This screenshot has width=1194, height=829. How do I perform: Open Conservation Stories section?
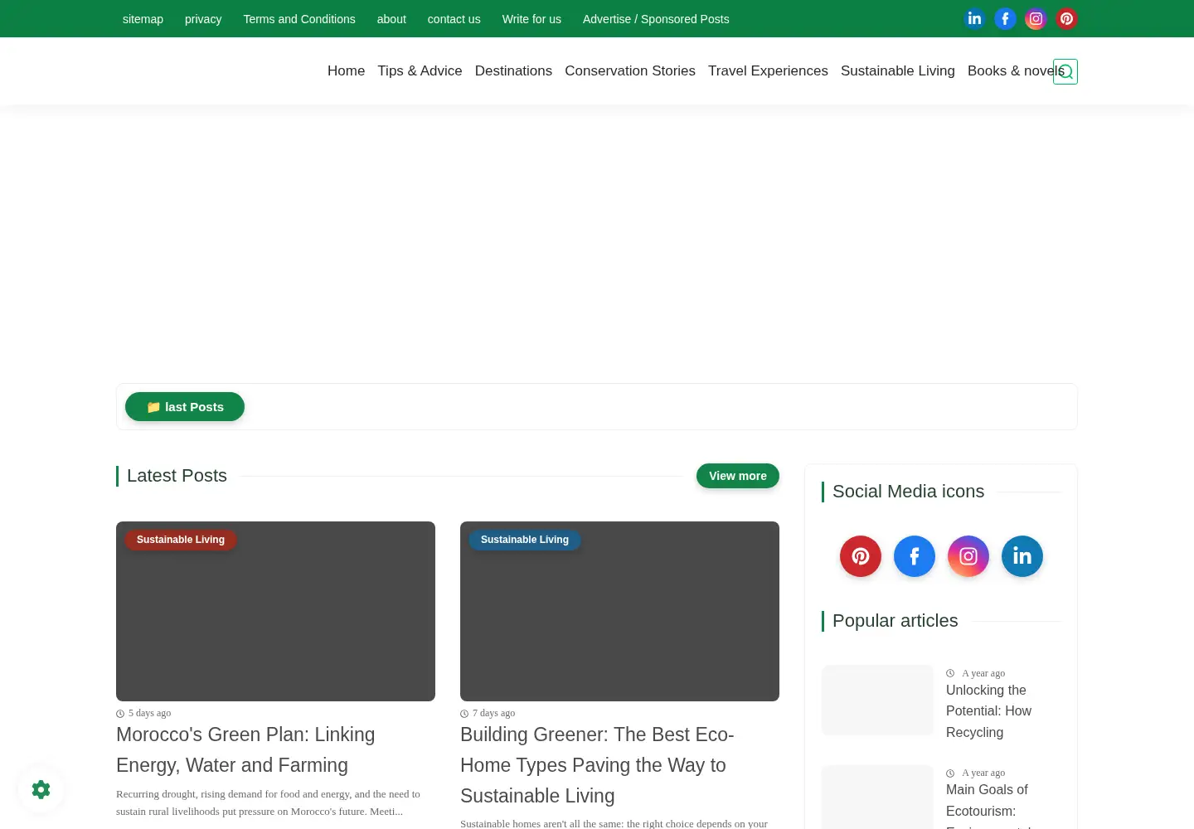(x=630, y=70)
